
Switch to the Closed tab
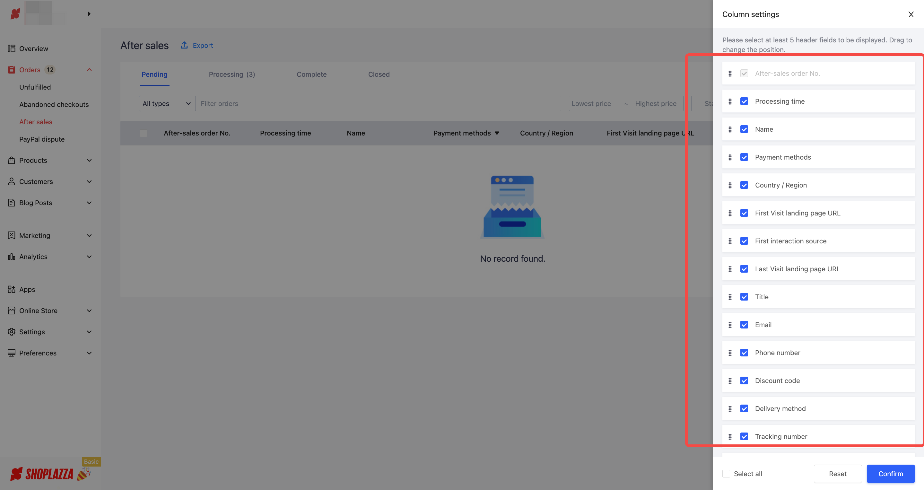tap(379, 74)
